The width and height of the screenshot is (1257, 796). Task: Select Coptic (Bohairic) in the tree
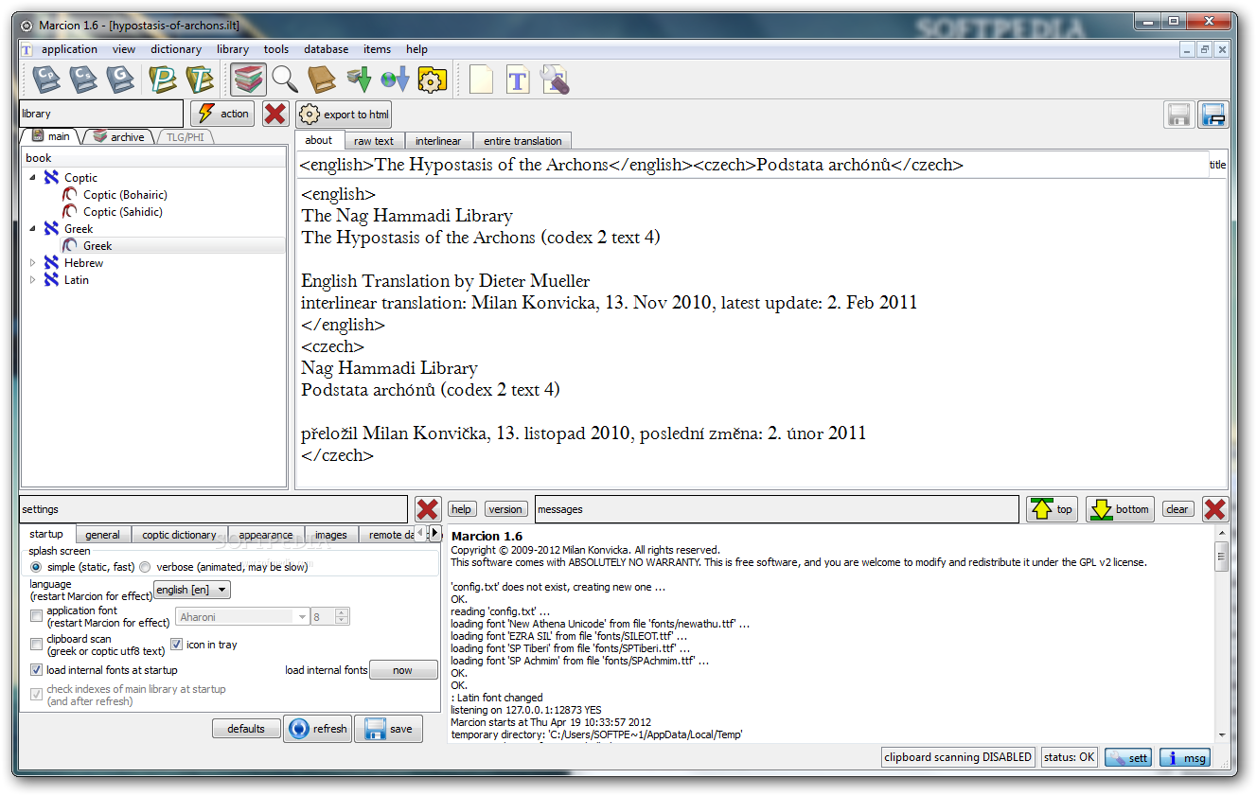(x=125, y=195)
